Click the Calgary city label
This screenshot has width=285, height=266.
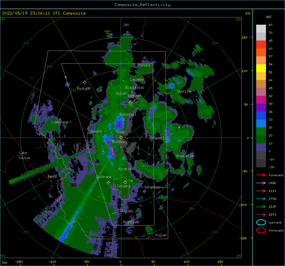(x=123, y=186)
